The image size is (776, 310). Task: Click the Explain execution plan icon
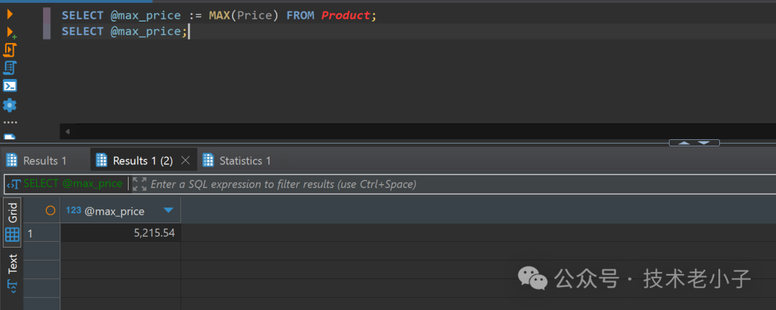[x=9, y=67]
